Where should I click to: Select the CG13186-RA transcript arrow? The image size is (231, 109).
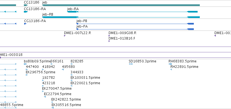pyautogui.click(x=26, y=12)
